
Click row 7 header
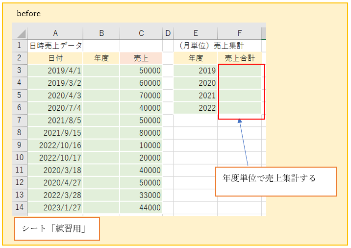20,121
